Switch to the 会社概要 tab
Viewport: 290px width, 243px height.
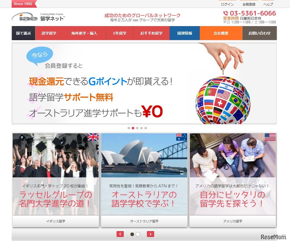pyautogui.click(x=221, y=33)
